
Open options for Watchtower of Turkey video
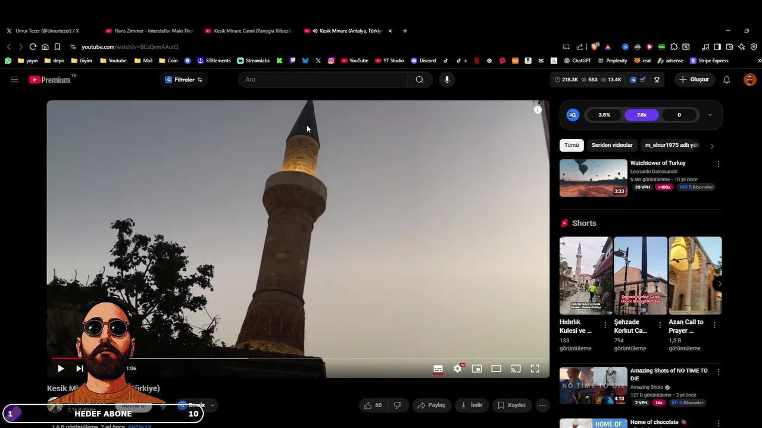(x=719, y=164)
